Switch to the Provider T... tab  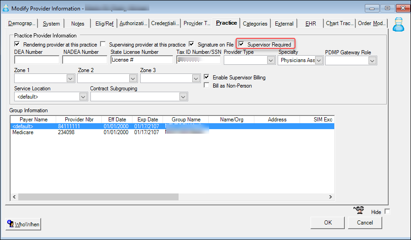point(197,23)
